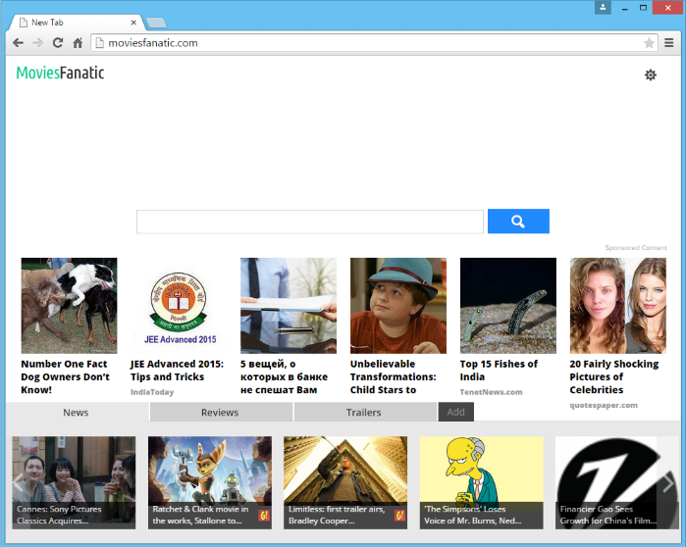Image resolution: width=686 pixels, height=547 pixels.
Task: Open '20 Fairly Shocking Pictures of Celebrities' headline
Action: point(613,376)
